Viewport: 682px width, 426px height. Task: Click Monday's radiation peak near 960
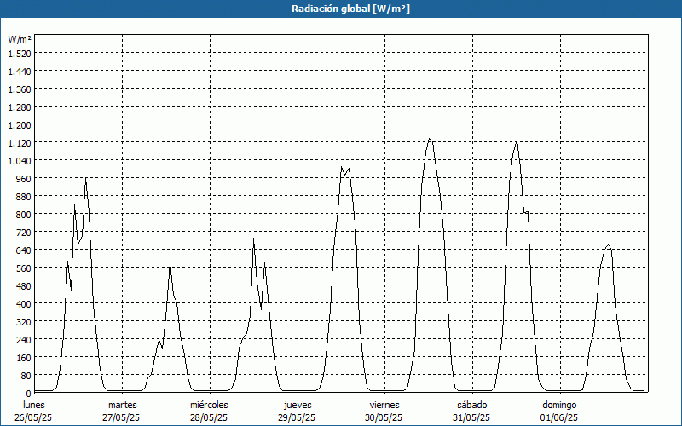(86, 178)
